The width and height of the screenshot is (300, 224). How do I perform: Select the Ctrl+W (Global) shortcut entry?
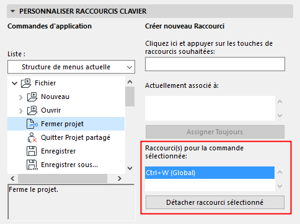210,173
